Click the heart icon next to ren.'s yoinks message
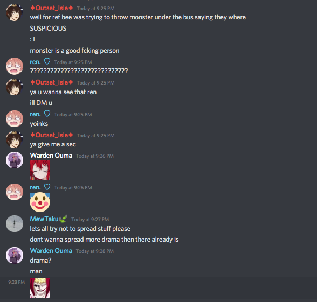This screenshot has height=302, width=317. tap(47, 114)
